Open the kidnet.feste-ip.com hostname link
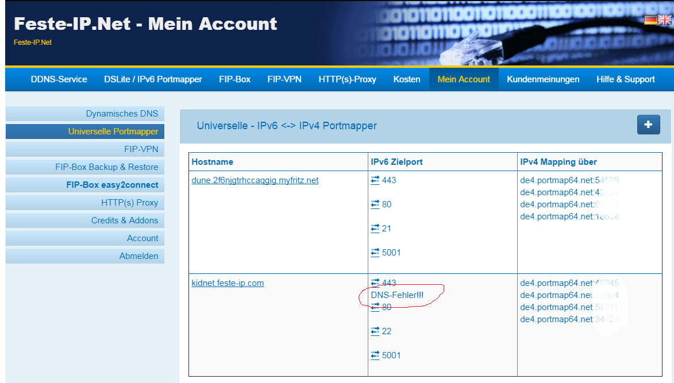Viewport: 674px width, 383px height. (227, 283)
